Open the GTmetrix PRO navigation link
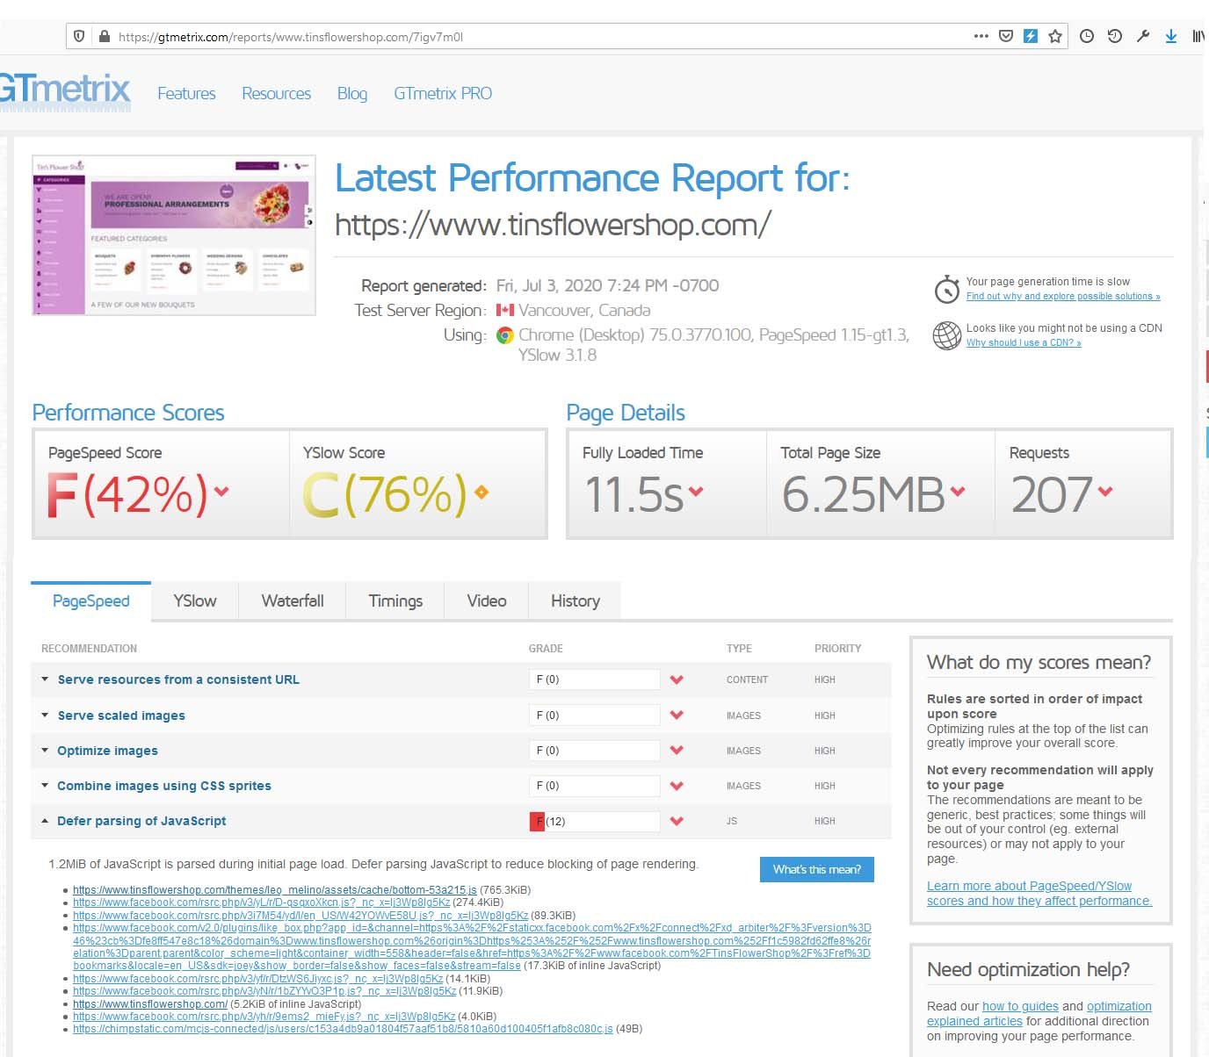 (x=443, y=93)
